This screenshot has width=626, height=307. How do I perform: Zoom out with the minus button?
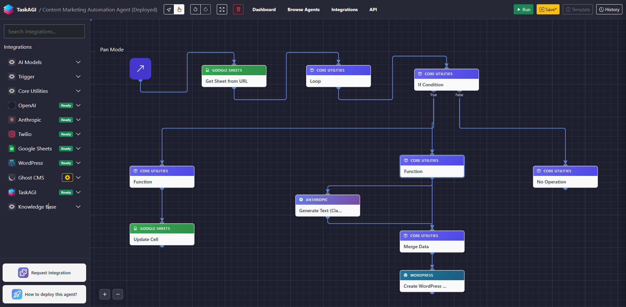coord(118,294)
